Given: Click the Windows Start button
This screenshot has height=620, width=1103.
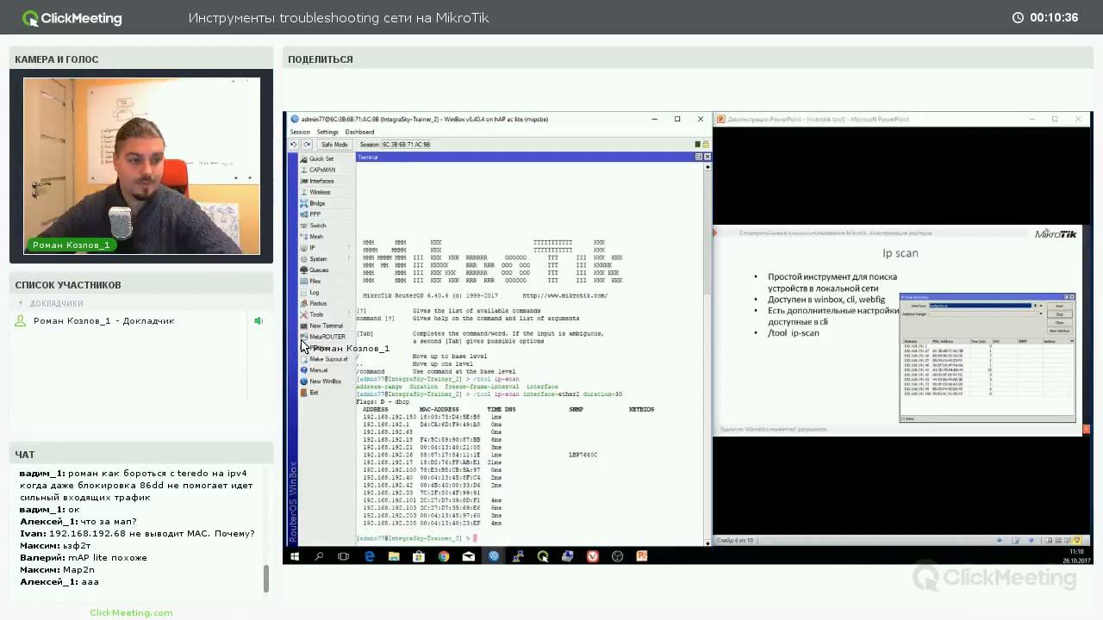Looking at the screenshot, I should click(x=295, y=557).
